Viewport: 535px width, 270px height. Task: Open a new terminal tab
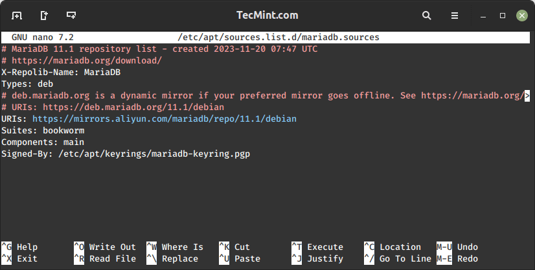[16, 15]
